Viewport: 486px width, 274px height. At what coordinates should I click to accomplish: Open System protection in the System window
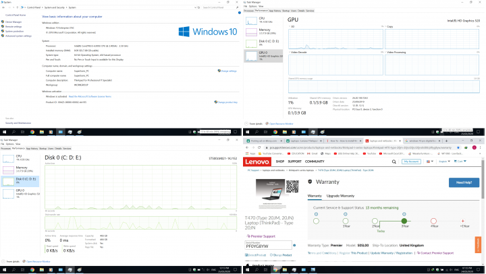tap(14, 31)
